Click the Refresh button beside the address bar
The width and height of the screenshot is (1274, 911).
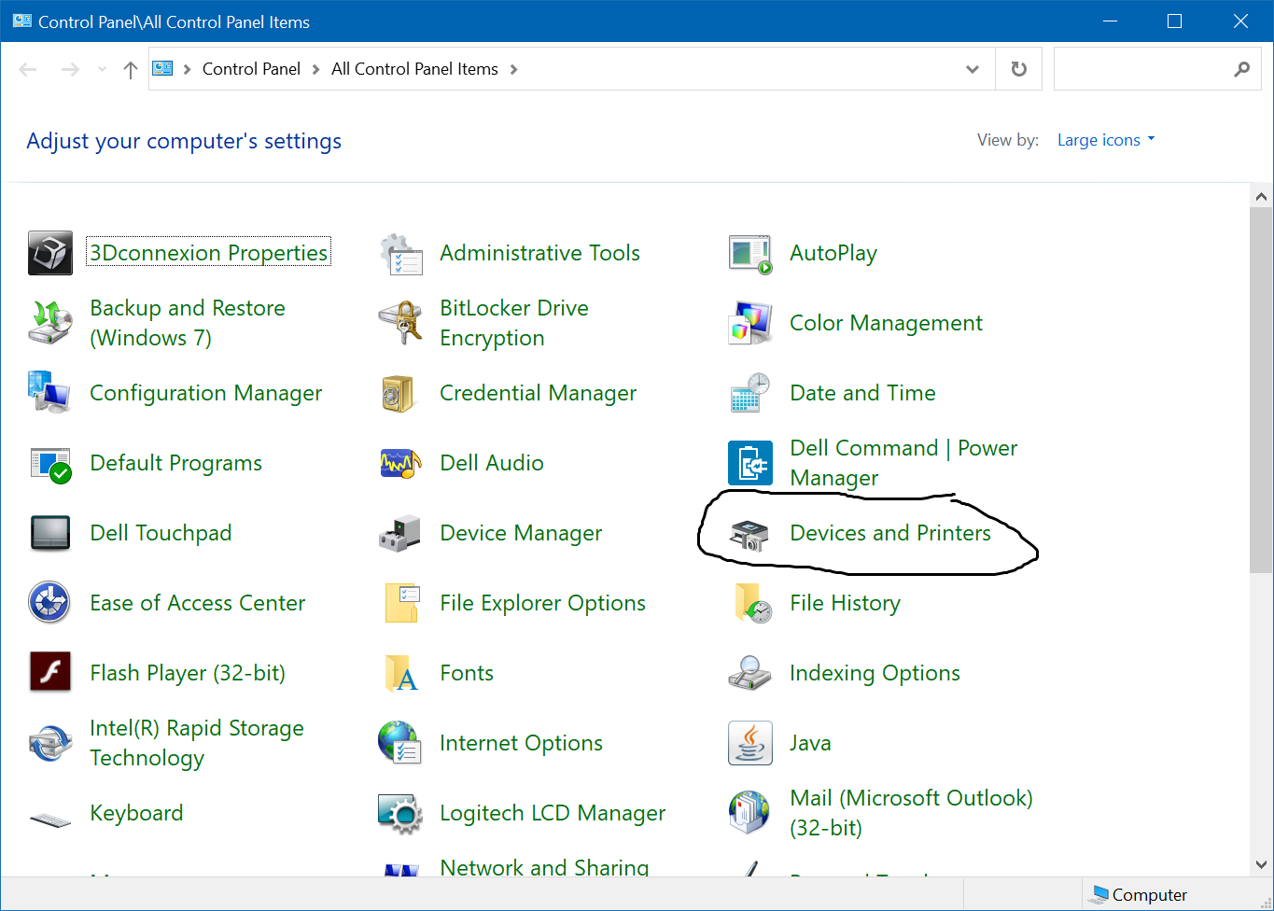(x=1019, y=69)
